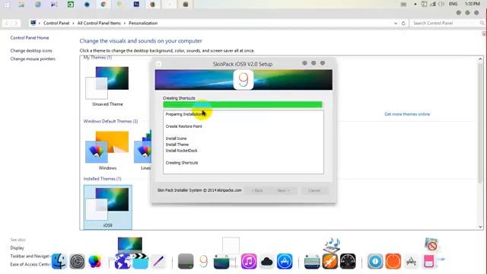This screenshot has height=274, width=487.
Task: Click the volume speaker tray icon
Action: (441, 4)
